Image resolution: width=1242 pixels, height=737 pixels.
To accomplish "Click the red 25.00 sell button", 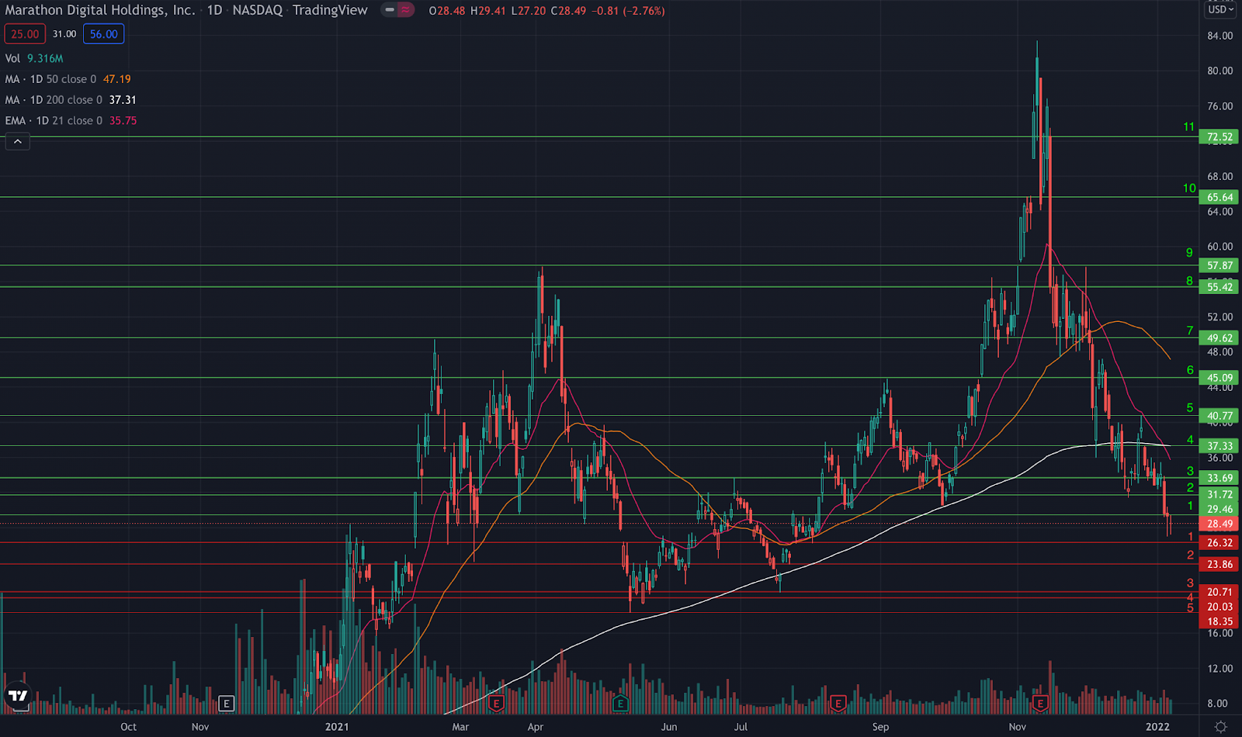I will point(25,34).
